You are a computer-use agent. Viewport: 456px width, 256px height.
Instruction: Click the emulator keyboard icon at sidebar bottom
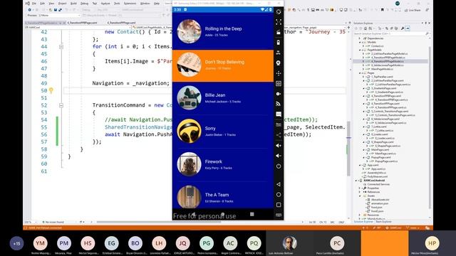(x=279, y=215)
